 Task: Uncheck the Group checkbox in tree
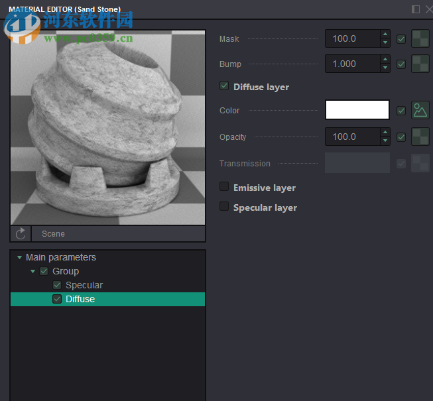(x=44, y=271)
